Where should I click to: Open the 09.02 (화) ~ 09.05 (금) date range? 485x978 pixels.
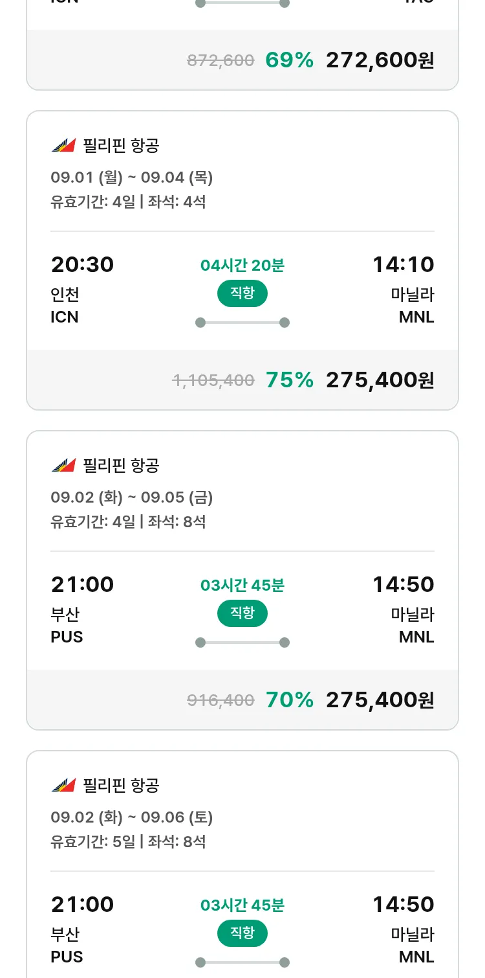[x=131, y=497]
